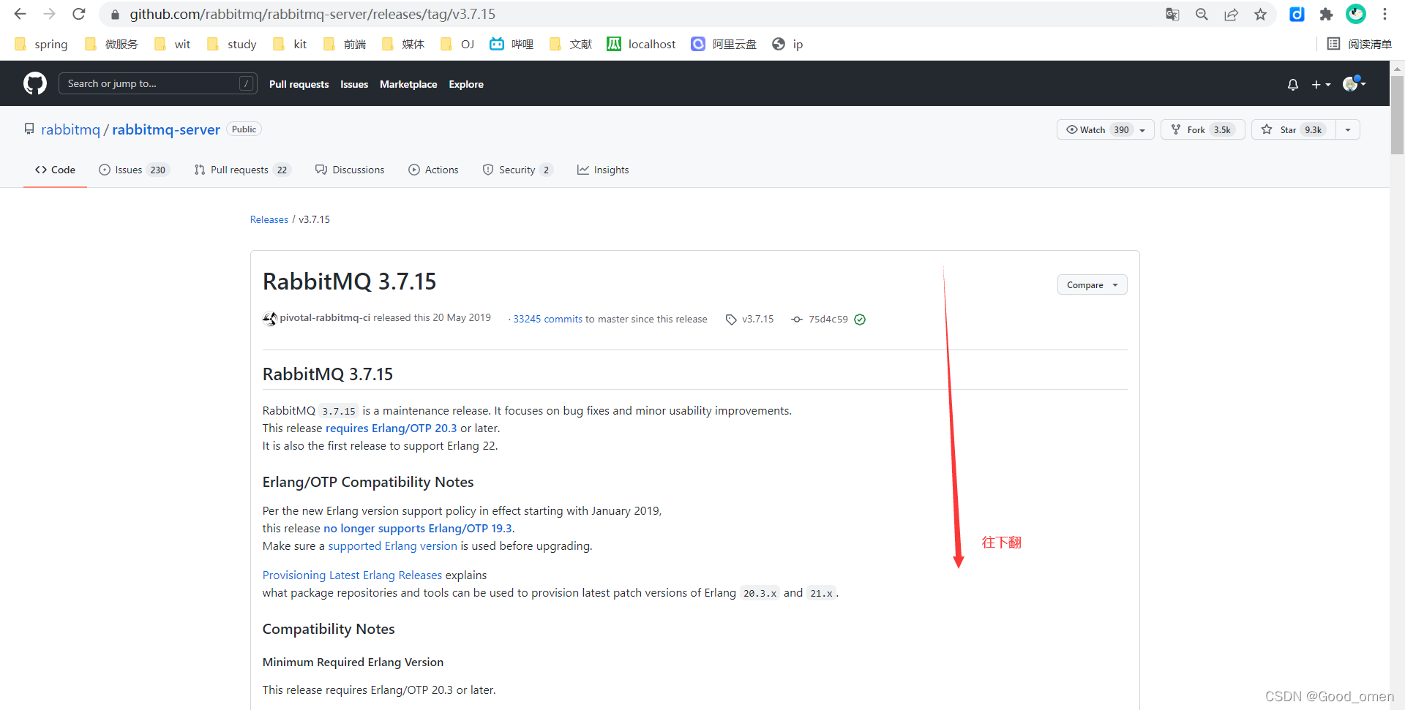Screen dimensions: 1405x710
Task: Open no longer supports Erlang/OTP 19.3 link
Action: point(418,529)
